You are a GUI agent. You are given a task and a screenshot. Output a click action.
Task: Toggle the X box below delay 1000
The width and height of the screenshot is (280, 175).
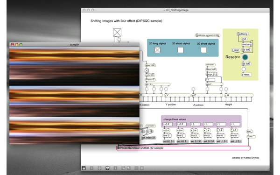[147, 70]
